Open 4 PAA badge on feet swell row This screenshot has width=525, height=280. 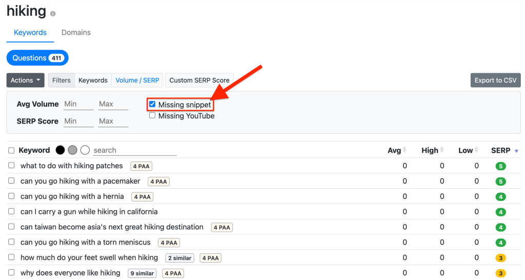211,258
